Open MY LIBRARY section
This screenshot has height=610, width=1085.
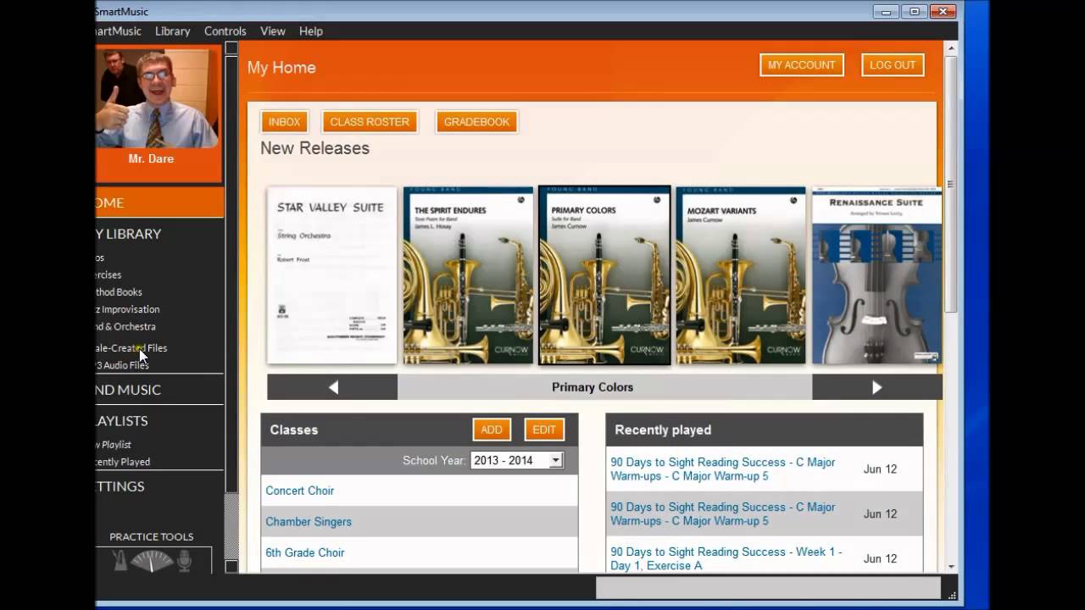click(x=129, y=234)
